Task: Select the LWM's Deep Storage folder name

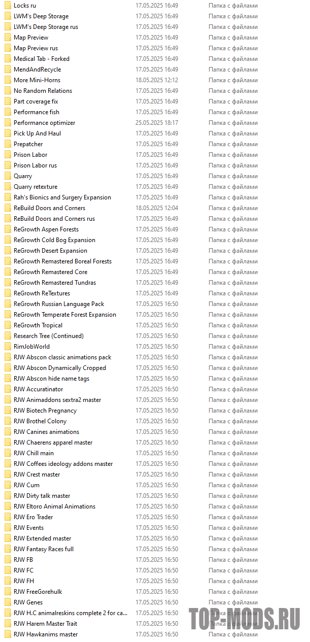Action: [x=41, y=16]
